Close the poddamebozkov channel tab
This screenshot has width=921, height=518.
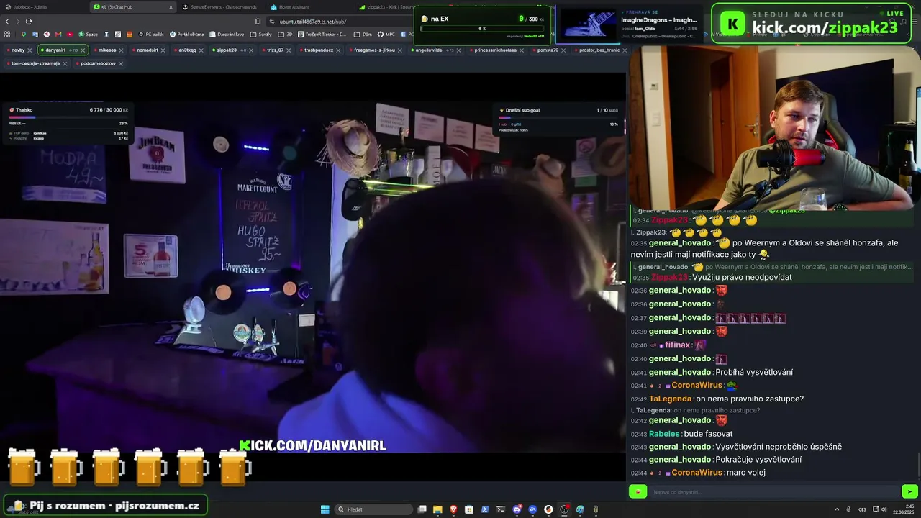pos(120,63)
